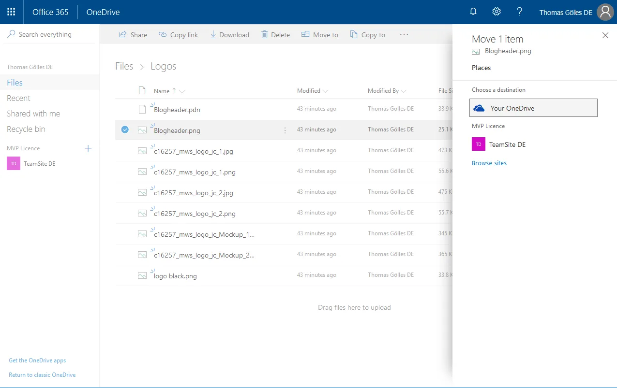
Task: Open the Shared with me view
Action: tap(33, 114)
